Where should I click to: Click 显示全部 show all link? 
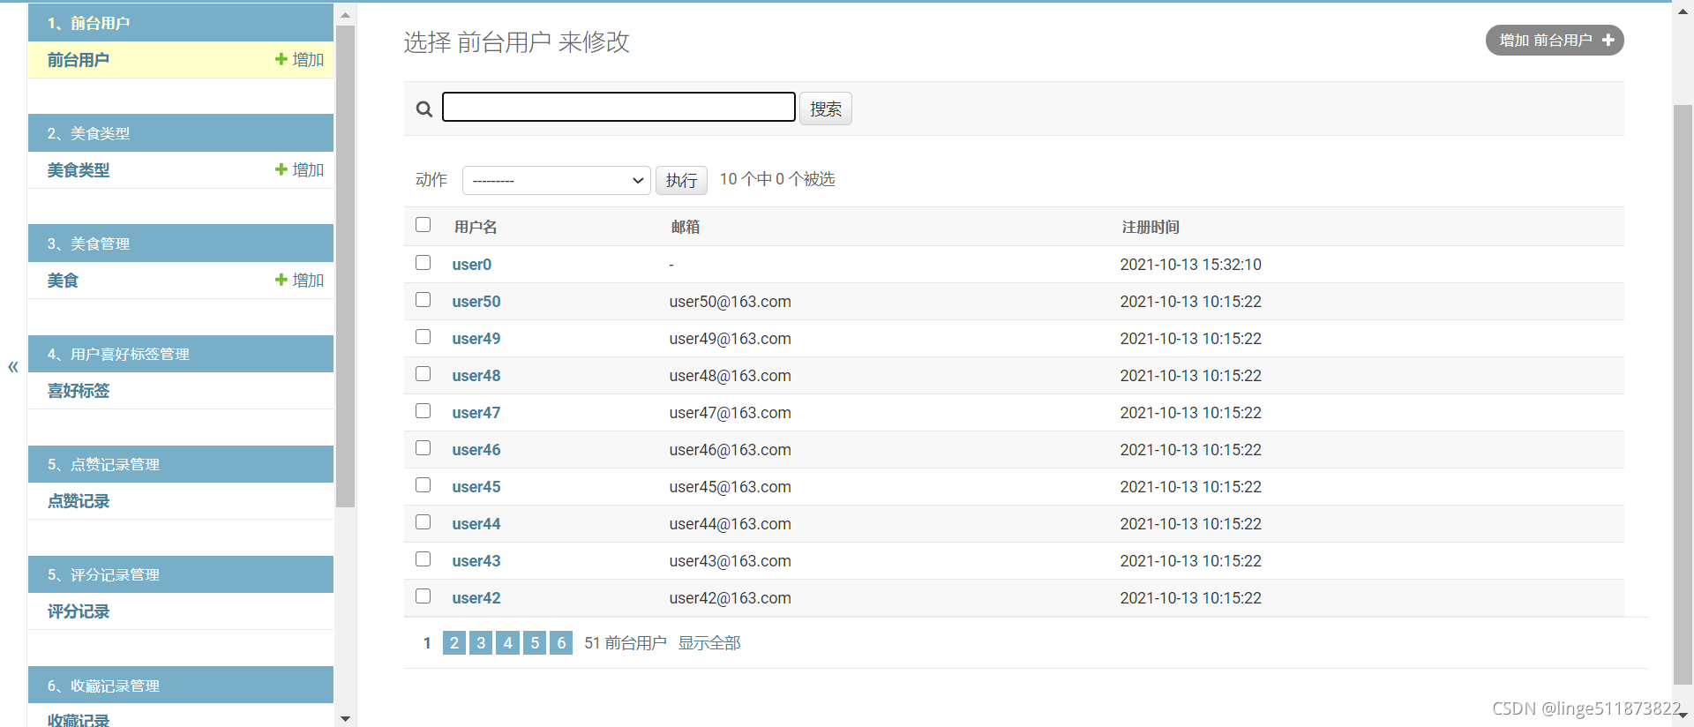pyautogui.click(x=709, y=643)
